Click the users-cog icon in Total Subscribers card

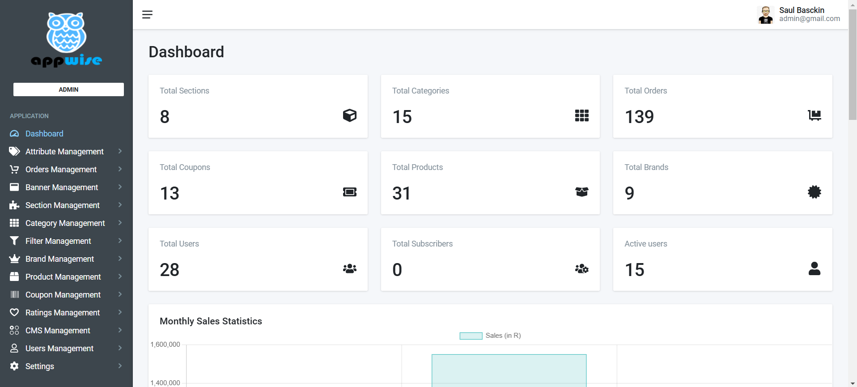[x=582, y=268]
